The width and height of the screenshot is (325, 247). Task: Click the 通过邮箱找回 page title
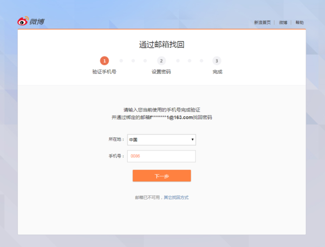(x=161, y=45)
